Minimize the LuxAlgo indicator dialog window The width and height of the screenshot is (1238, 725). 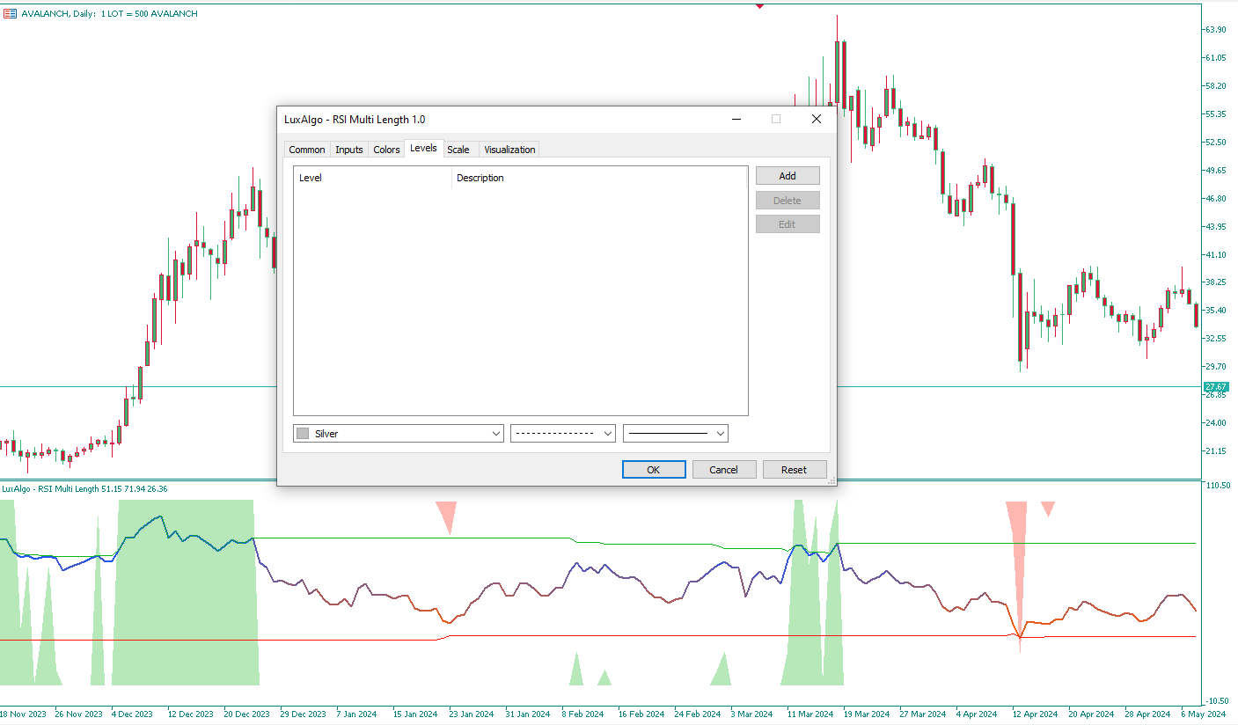[736, 119]
